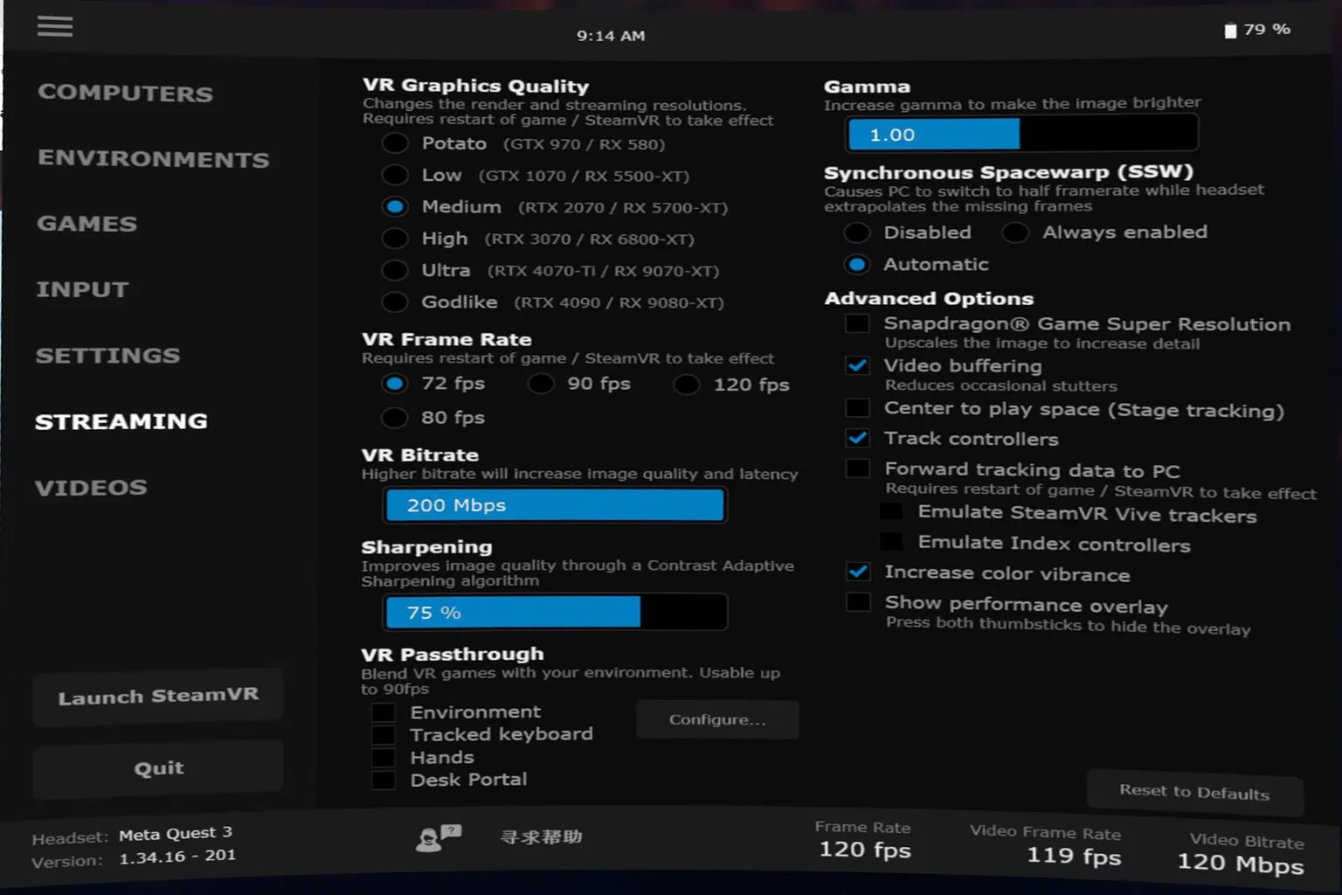
Task: Enable Show performance overlay
Action: (x=858, y=602)
